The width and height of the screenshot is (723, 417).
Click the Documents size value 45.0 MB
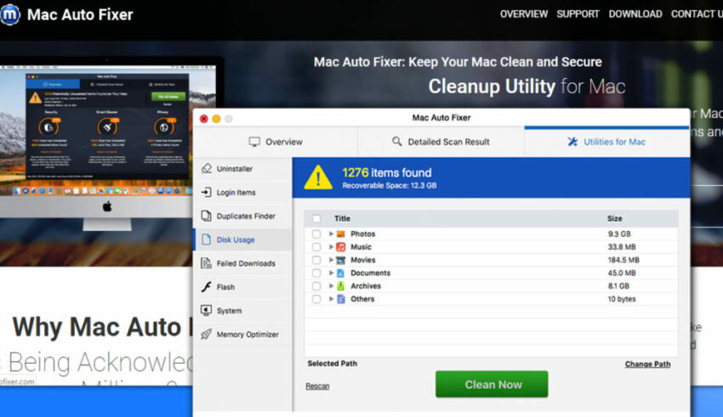pos(622,273)
